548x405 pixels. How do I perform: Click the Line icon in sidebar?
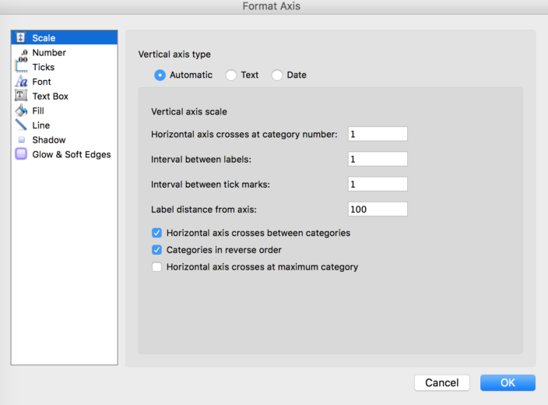click(x=21, y=125)
